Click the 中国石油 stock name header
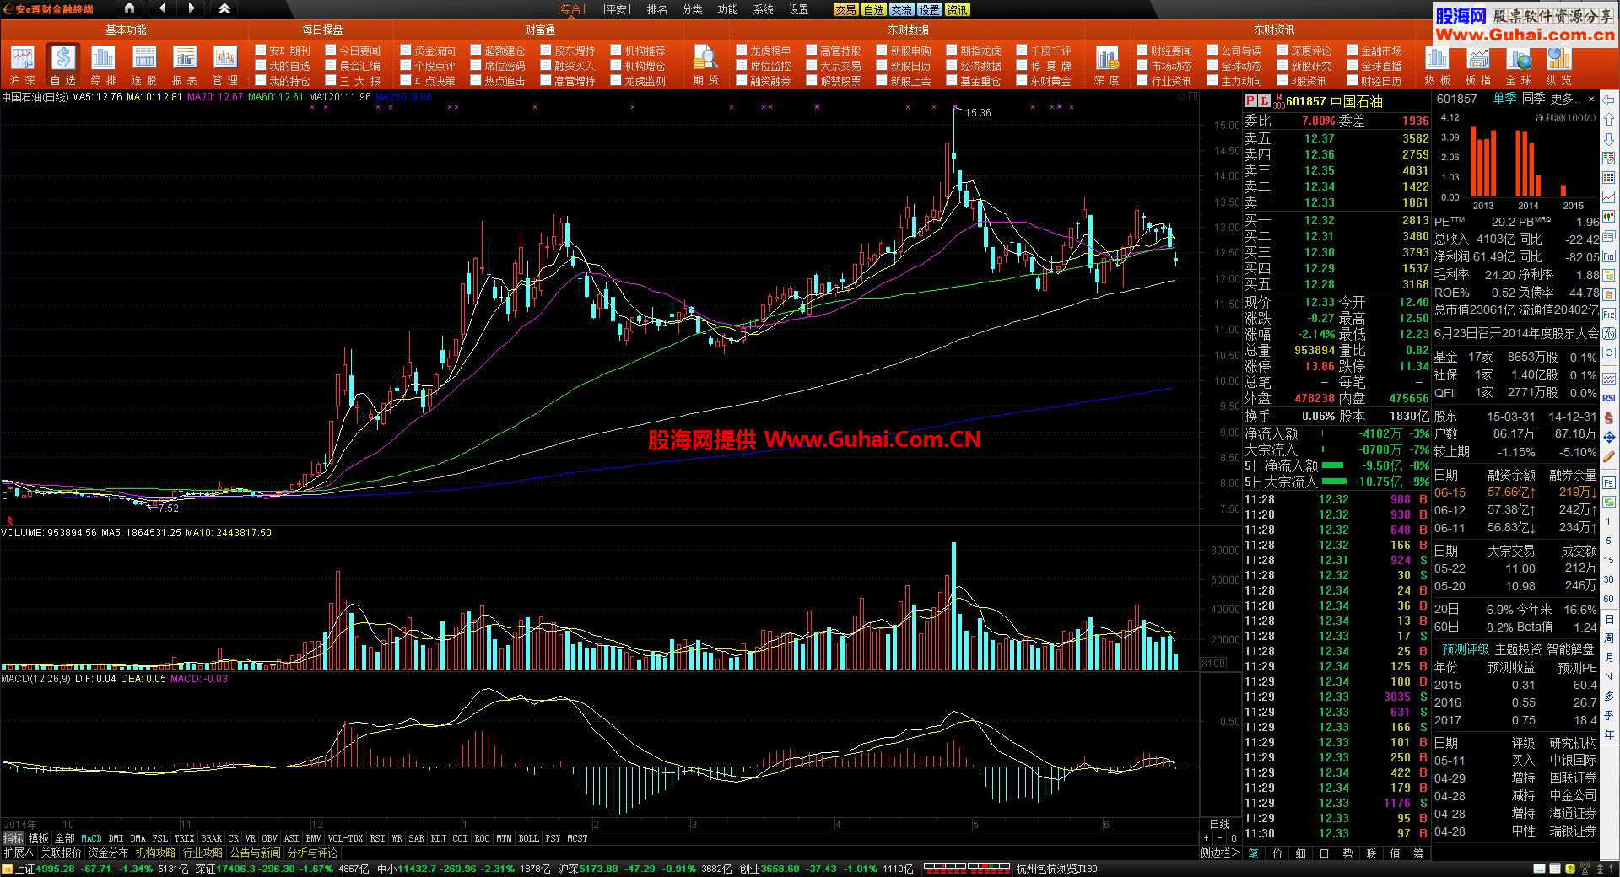 (x=1357, y=101)
